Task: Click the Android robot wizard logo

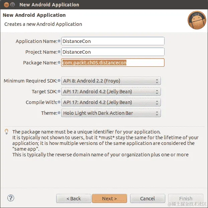Action: [x=197, y=20]
